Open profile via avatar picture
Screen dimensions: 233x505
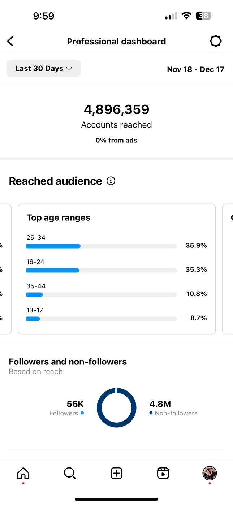(210, 473)
